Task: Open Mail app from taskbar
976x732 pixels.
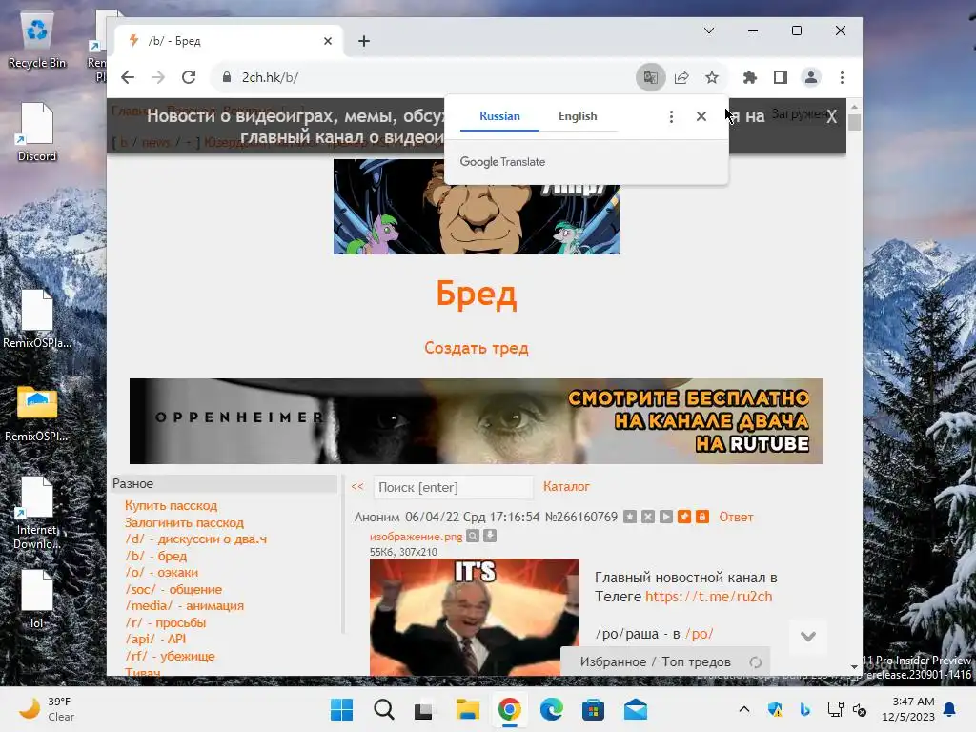Action: (x=636, y=709)
